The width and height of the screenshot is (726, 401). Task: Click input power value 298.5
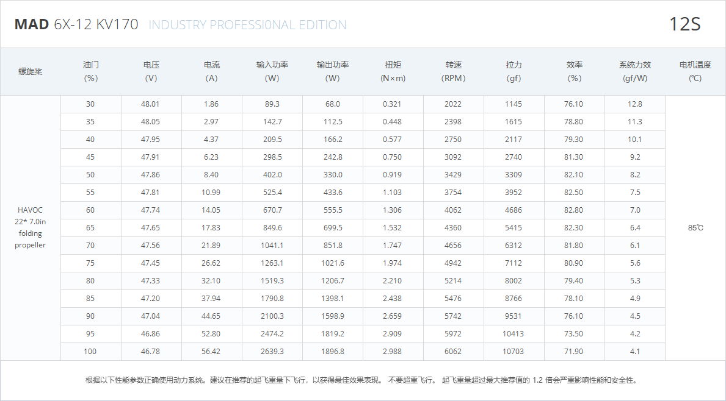272,157
